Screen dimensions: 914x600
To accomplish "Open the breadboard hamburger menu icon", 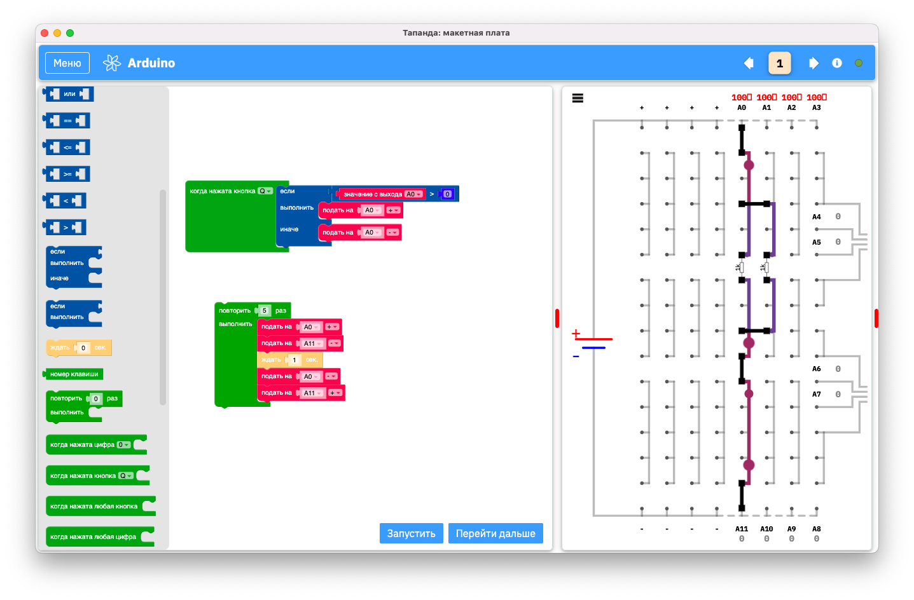I will point(578,98).
